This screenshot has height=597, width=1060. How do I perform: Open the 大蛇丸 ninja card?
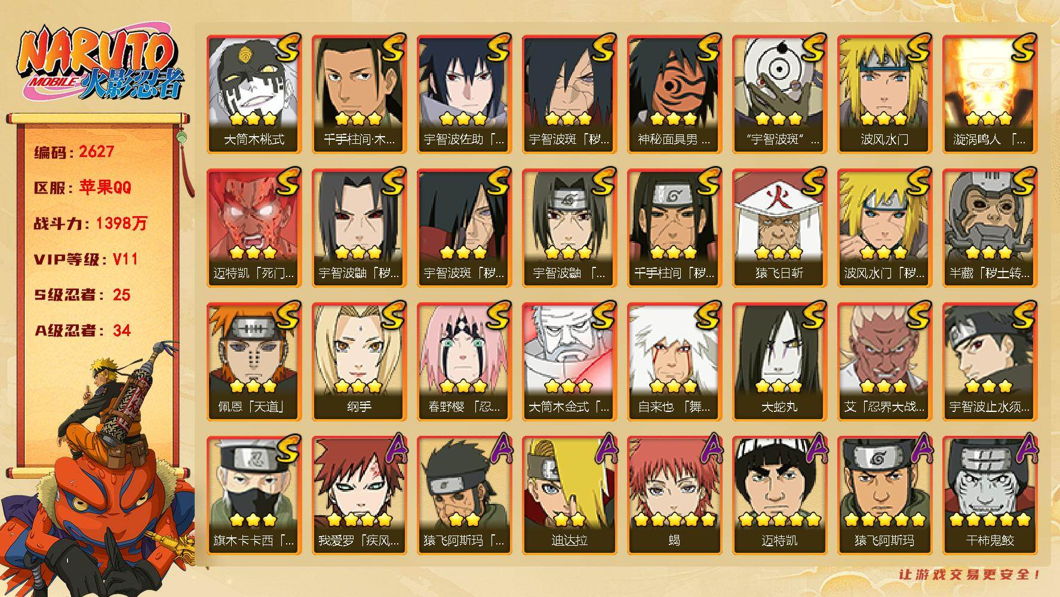779,362
